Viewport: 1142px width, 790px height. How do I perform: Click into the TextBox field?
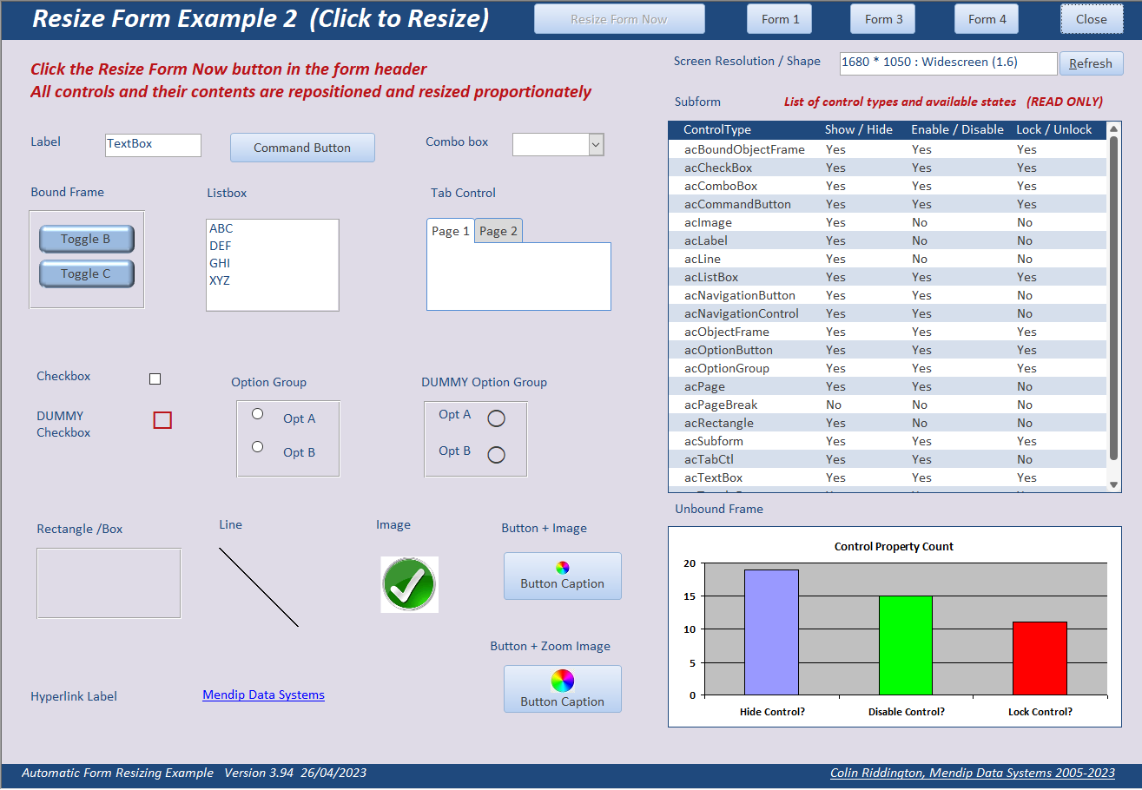153,144
